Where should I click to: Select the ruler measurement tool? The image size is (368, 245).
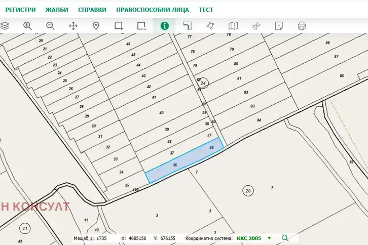187,26
